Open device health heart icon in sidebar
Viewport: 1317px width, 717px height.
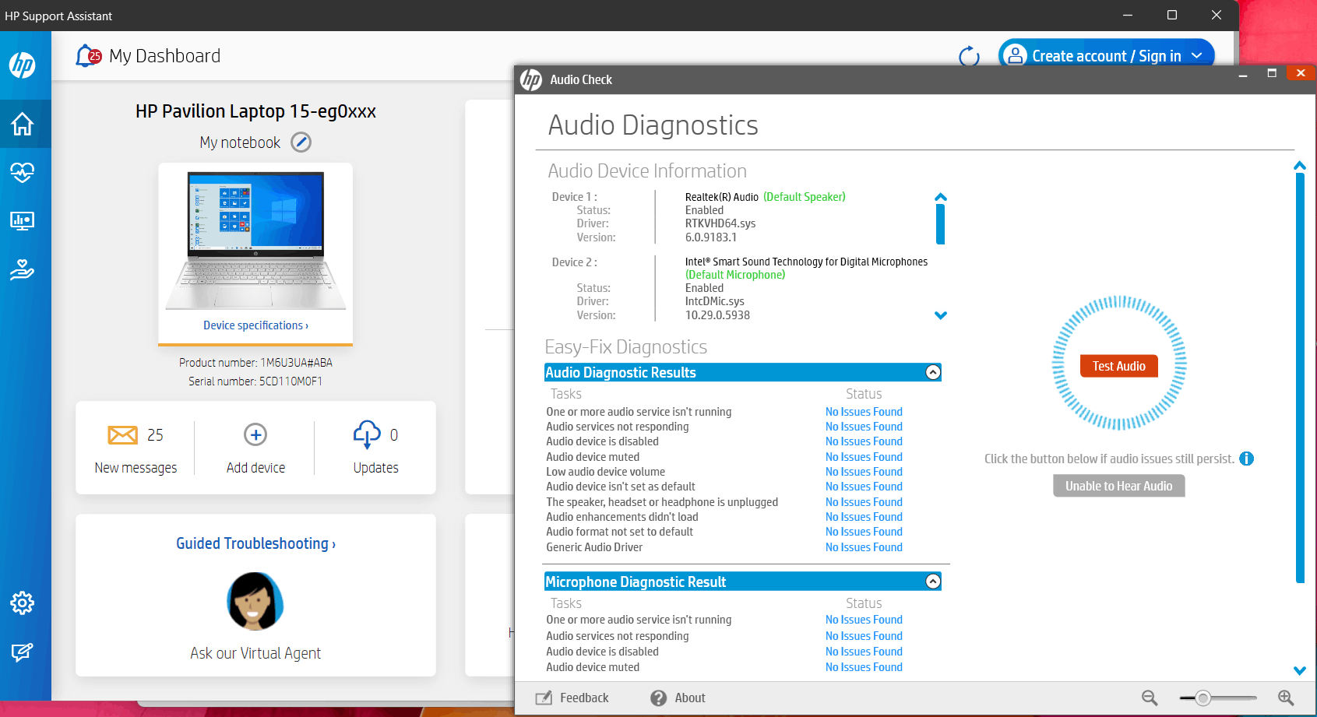coord(22,172)
